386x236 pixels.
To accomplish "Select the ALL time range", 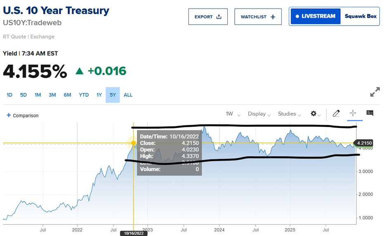I will tap(128, 95).
